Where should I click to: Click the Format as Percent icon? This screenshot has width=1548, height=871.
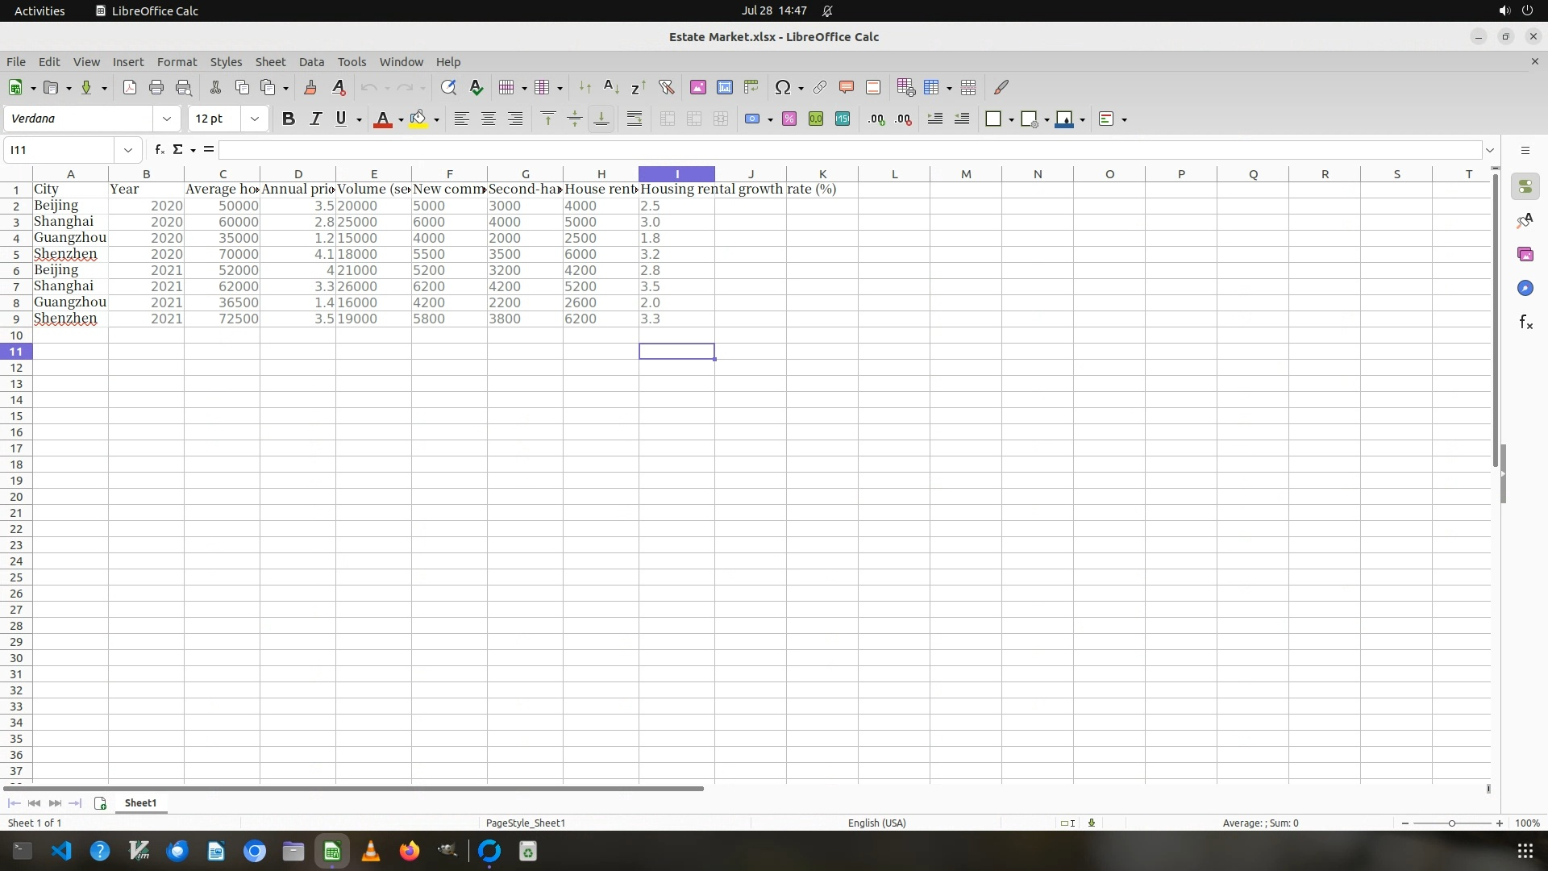(x=789, y=119)
